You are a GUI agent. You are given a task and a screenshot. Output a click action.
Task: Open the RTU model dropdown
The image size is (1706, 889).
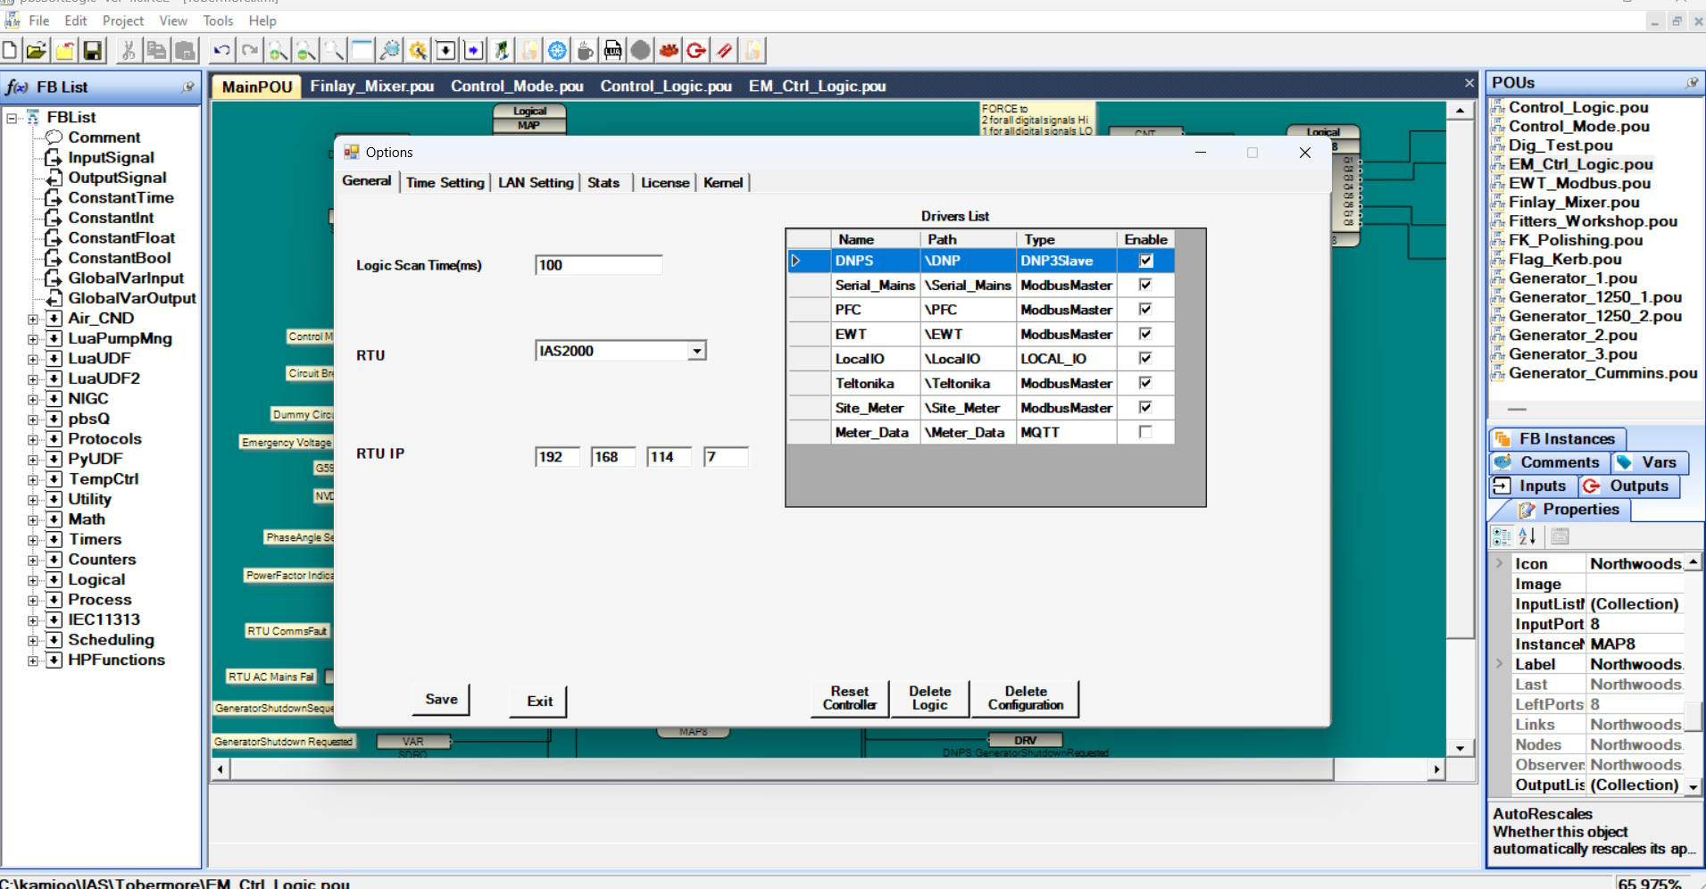tap(696, 352)
